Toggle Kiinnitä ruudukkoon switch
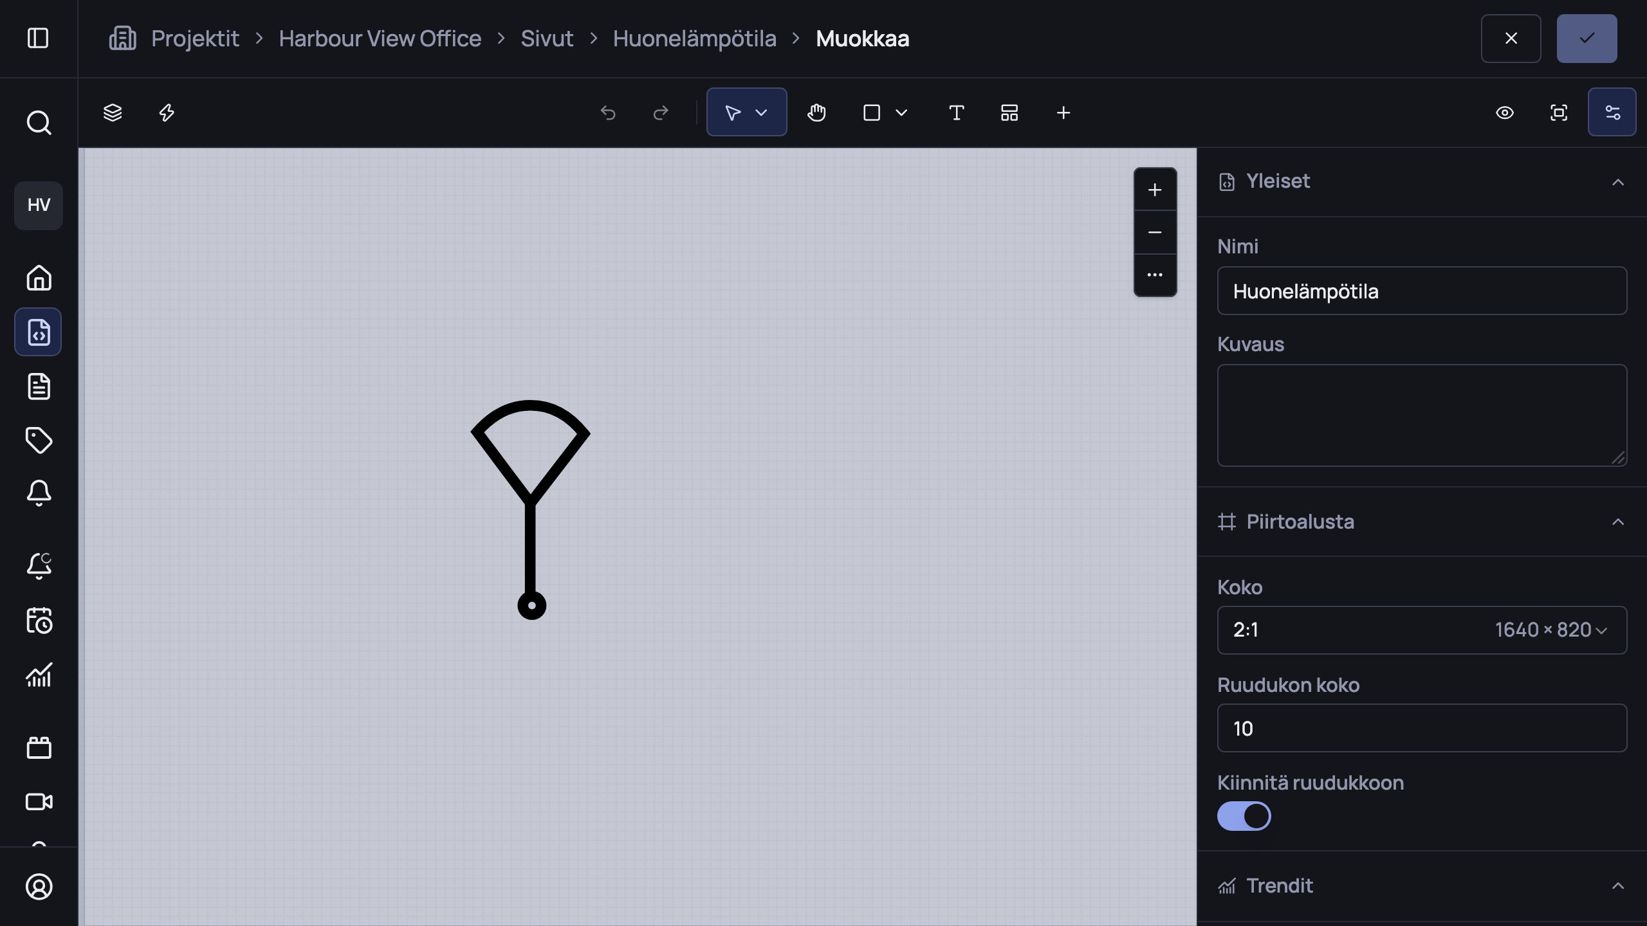1647x926 pixels. coord(1244,816)
